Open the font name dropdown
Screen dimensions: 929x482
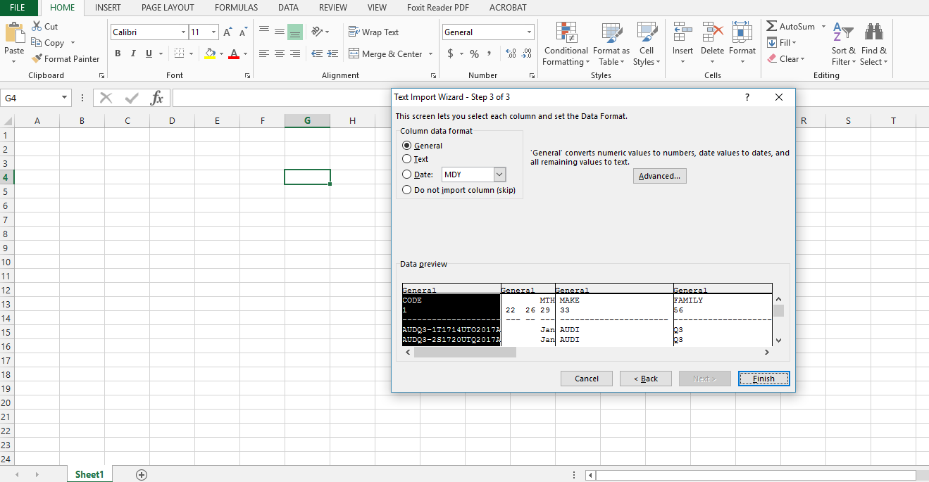182,32
